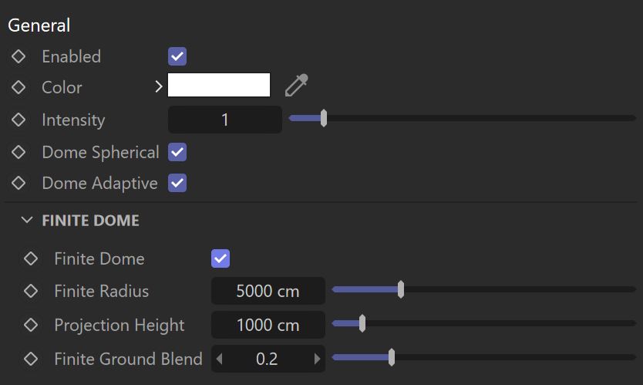Open the white Color swatch
This screenshot has height=385, width=643.
click(x=219, y=85)
